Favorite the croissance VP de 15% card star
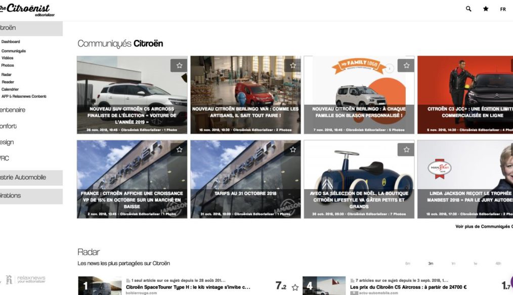Viewport: 513px width, 295px height. (179, 149)
